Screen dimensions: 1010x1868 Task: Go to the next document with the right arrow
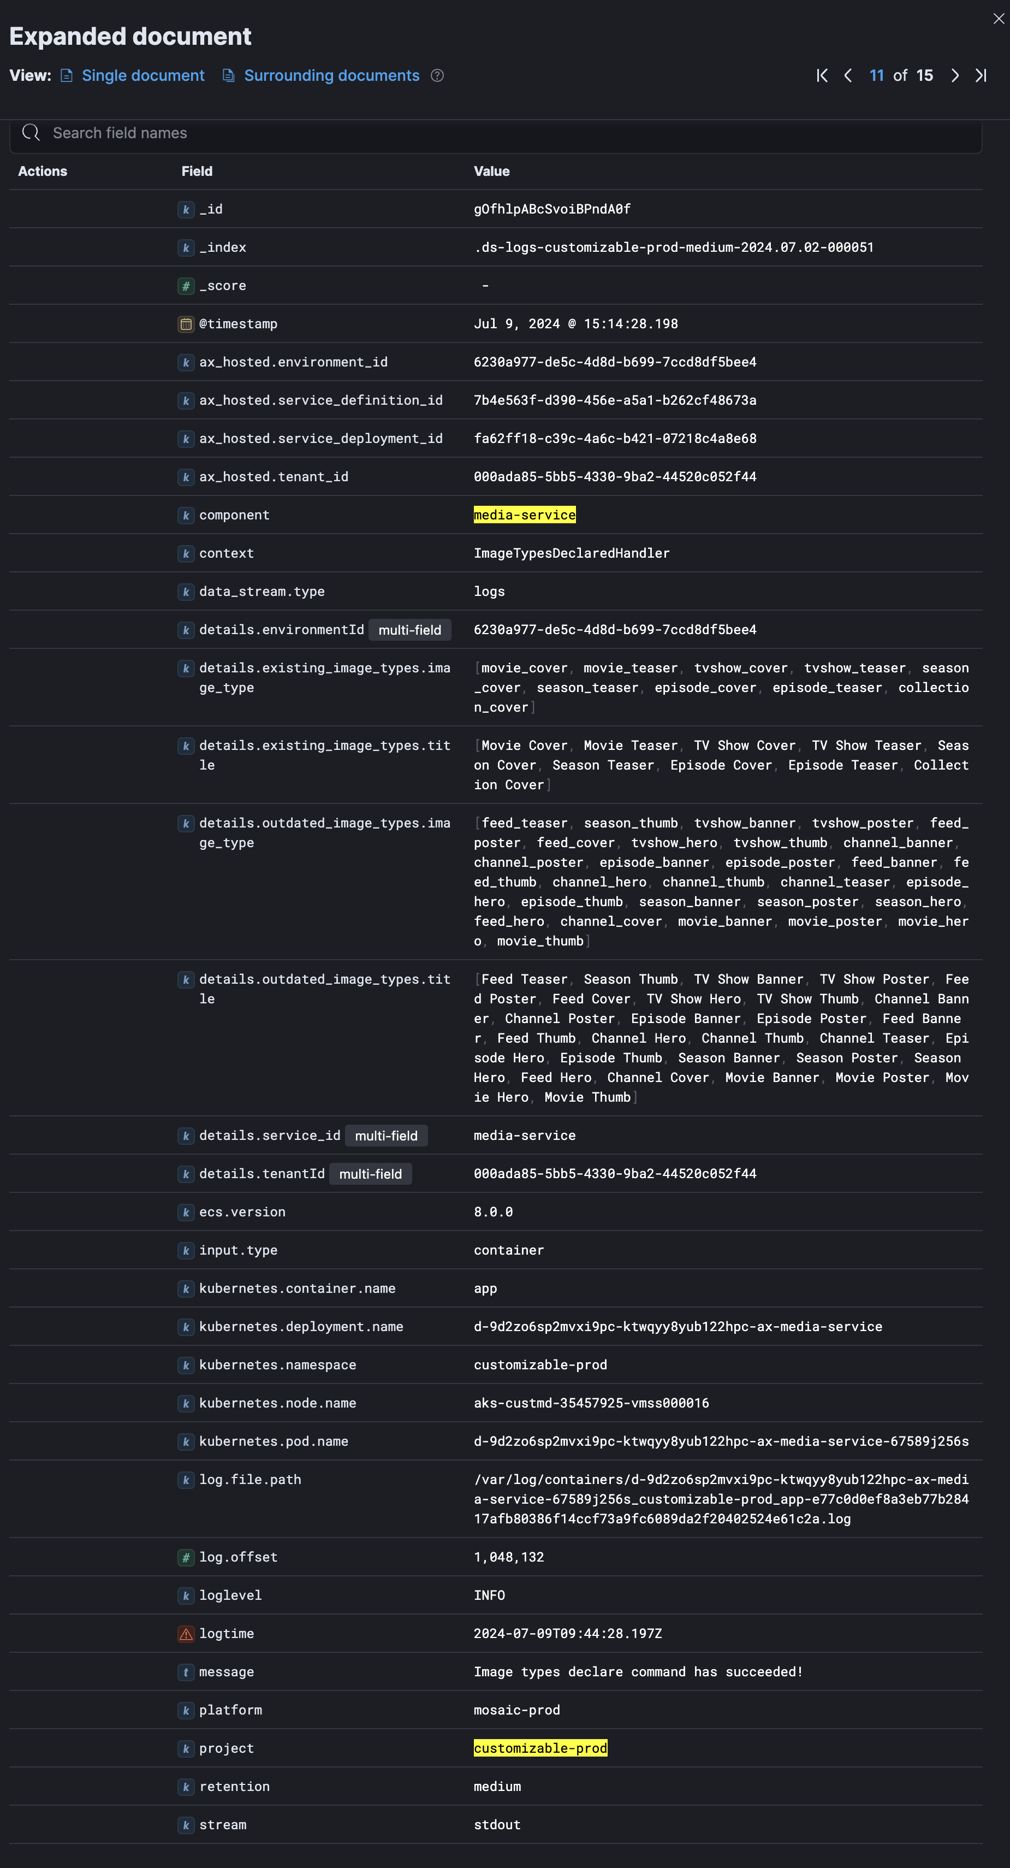pyautogui.click(x=955, y=75)
